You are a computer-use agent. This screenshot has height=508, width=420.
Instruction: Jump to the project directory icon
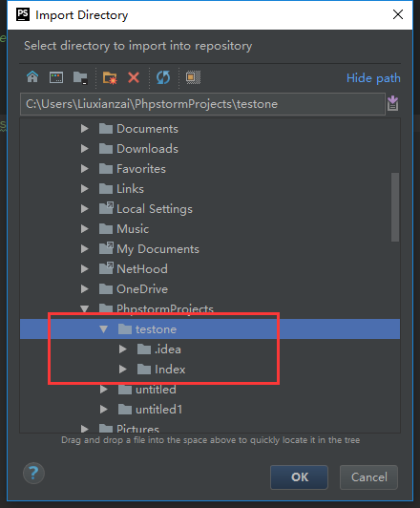[x=80, y=77]
